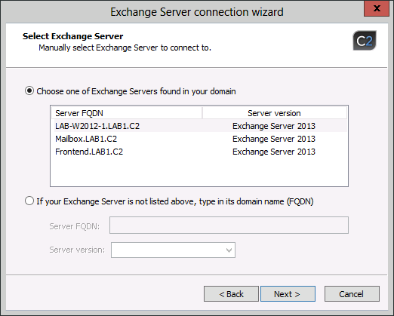This screenshot has height=316, width=394.
Task: Click the Server version dropdown arrow
Action: (x=229, y=250)
